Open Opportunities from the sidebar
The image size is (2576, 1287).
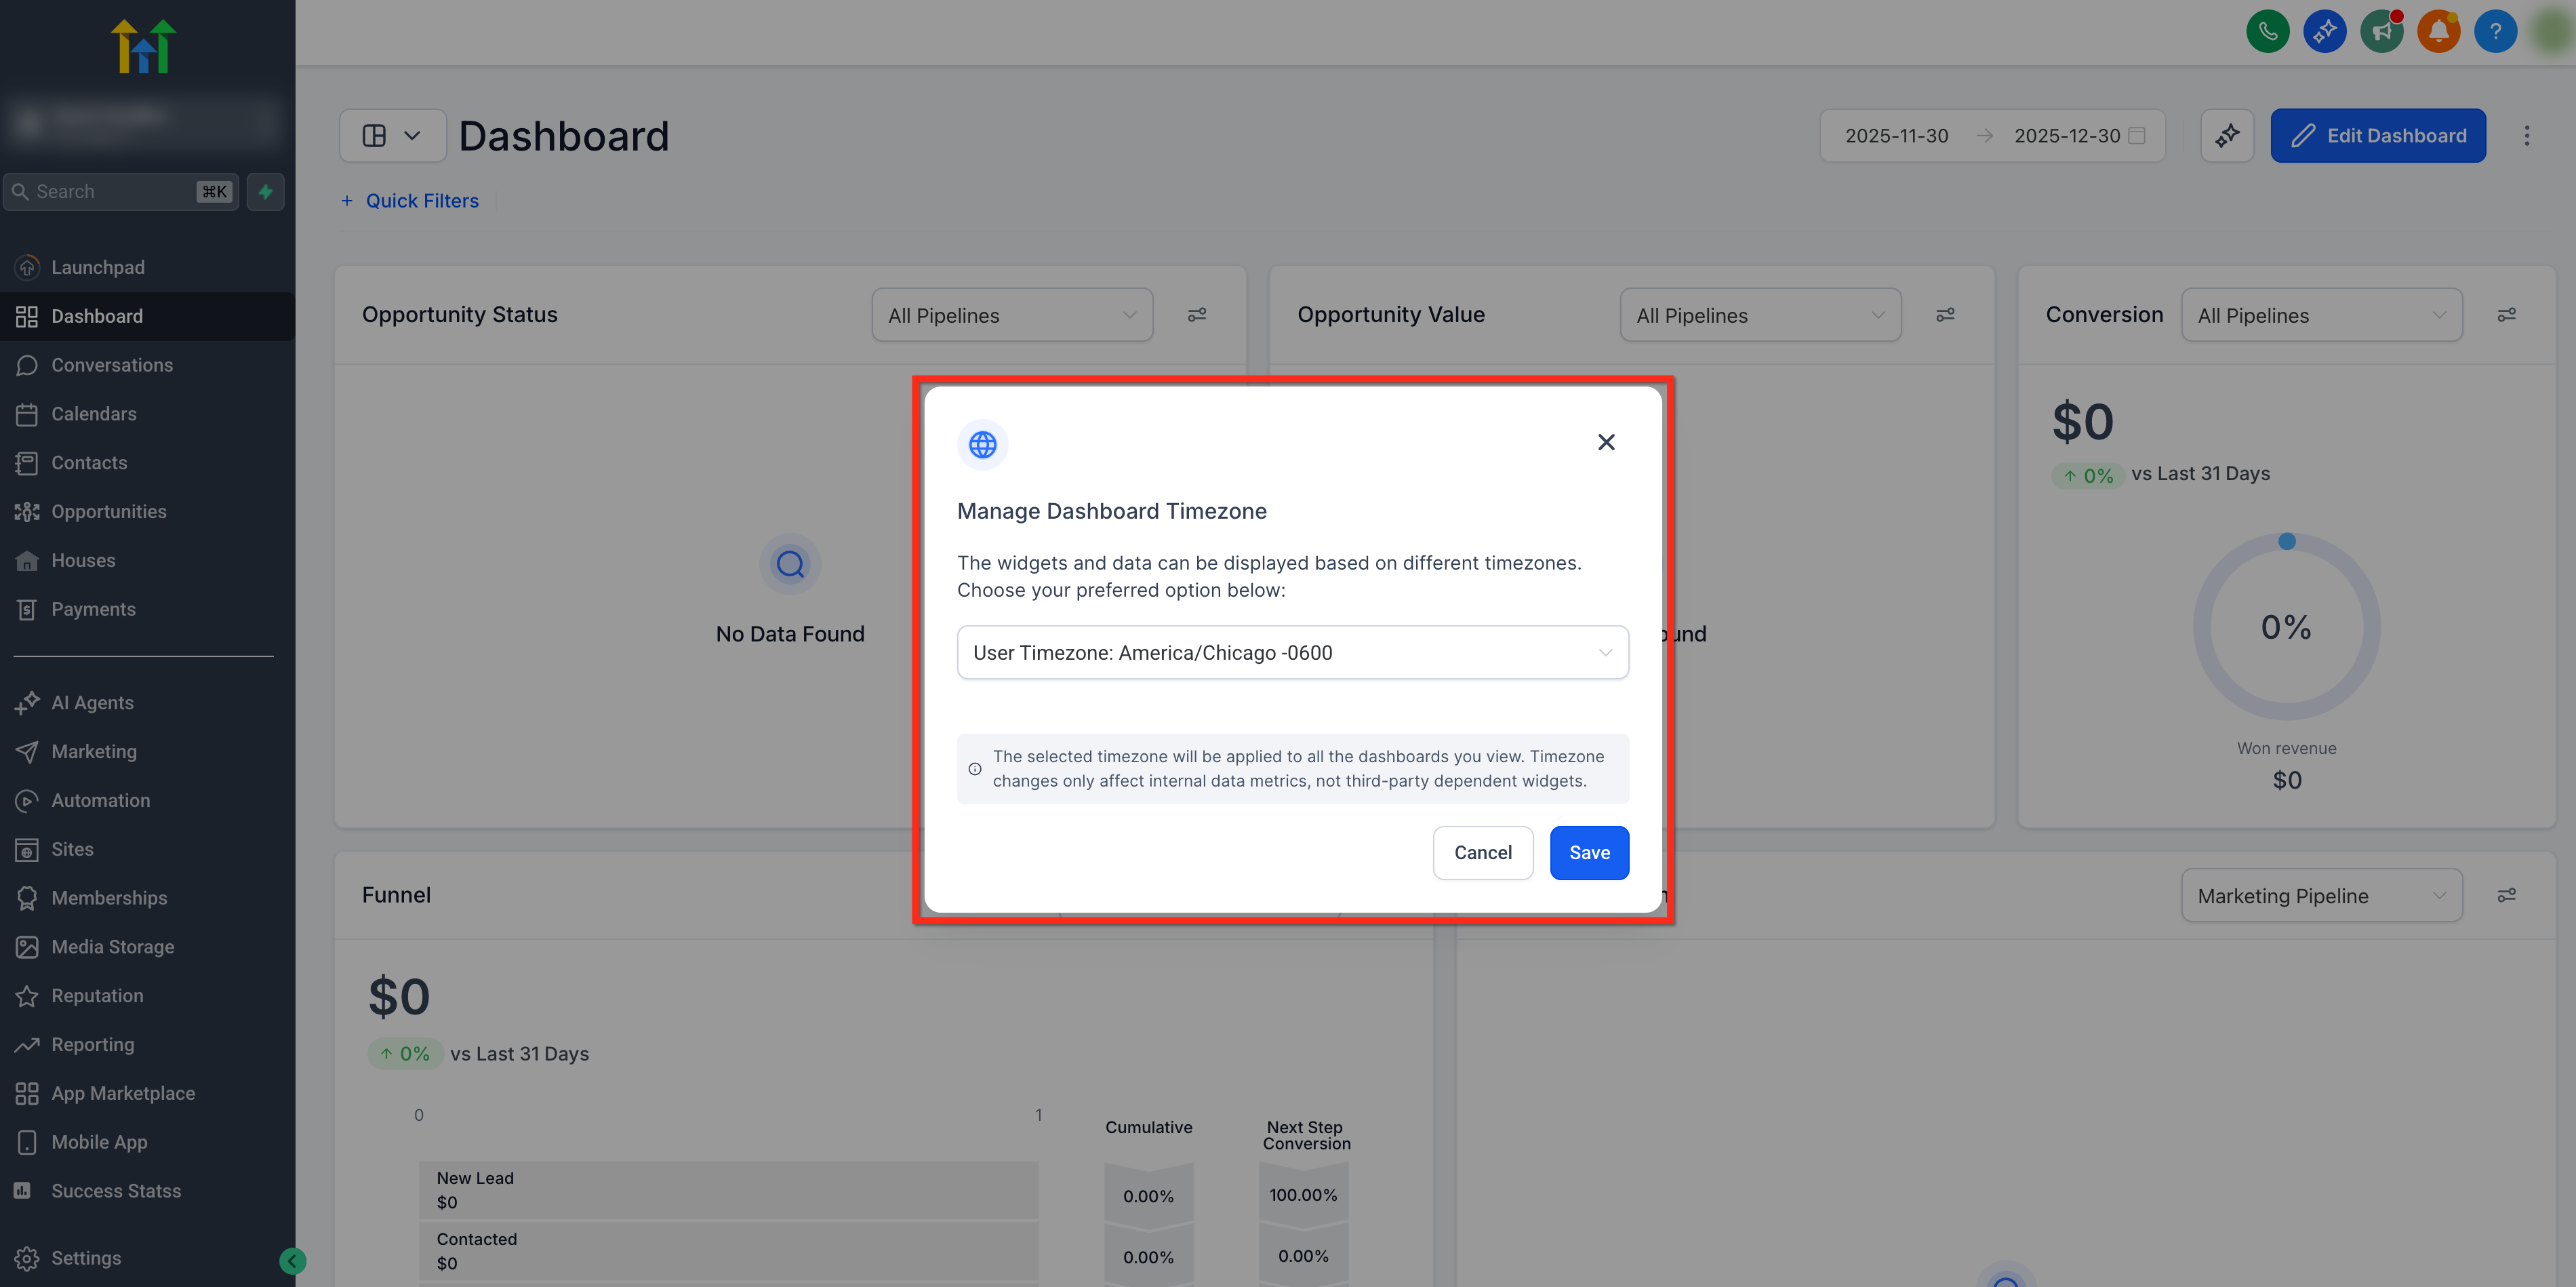[x=109, y=511]
